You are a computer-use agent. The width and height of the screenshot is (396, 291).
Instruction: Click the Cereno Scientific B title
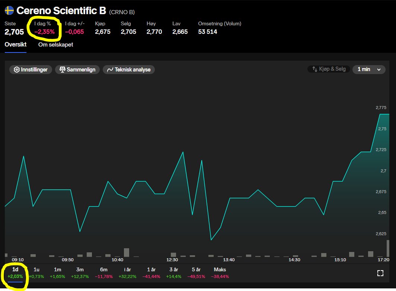pos(61,11)
